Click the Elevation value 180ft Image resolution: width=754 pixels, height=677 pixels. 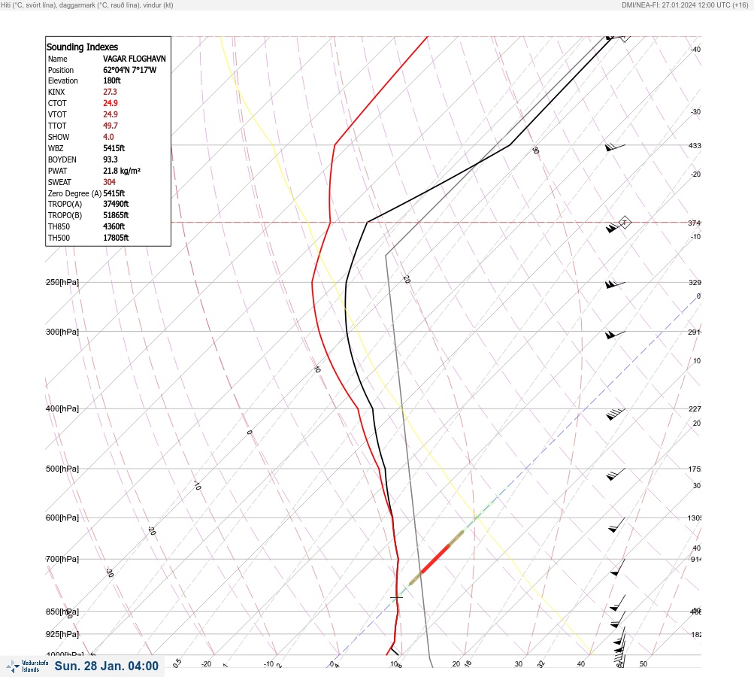point(111,80)
